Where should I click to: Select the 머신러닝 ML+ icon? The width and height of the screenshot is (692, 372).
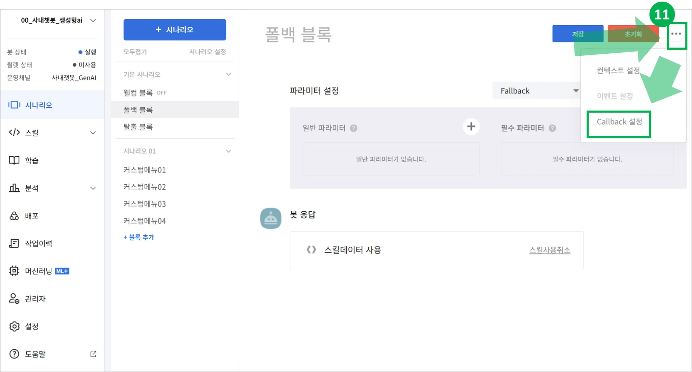click(14, 271)
